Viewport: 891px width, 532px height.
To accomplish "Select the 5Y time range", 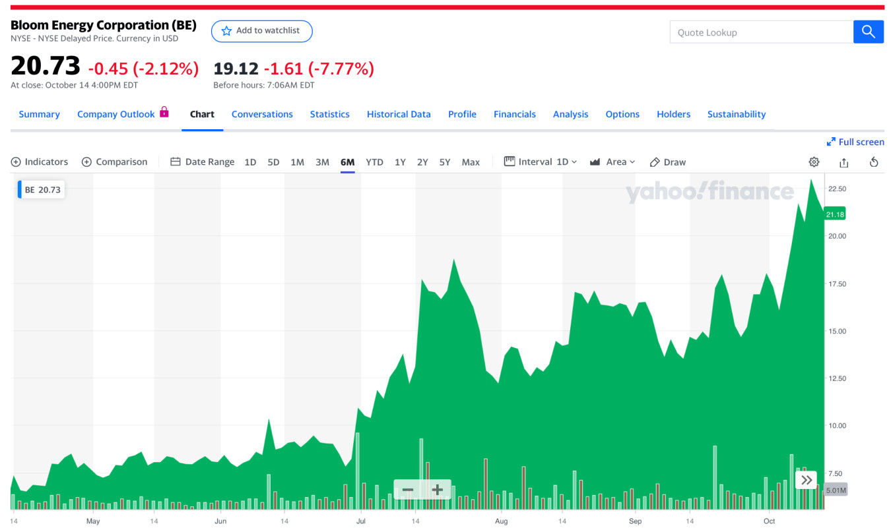I will [x=445, y=162].
